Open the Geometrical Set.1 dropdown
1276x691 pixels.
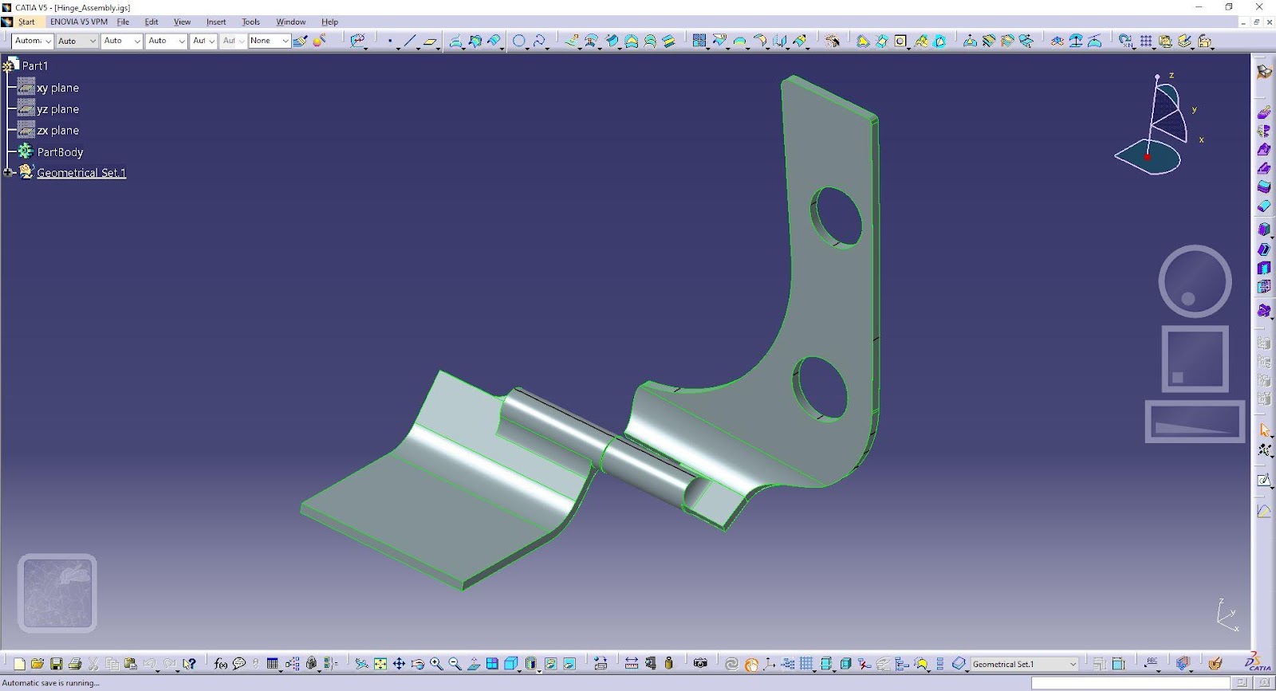click(x=1073, y=664)
